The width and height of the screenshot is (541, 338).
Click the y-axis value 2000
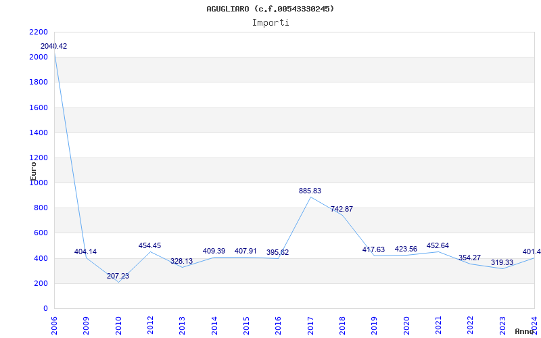point(39,57)
